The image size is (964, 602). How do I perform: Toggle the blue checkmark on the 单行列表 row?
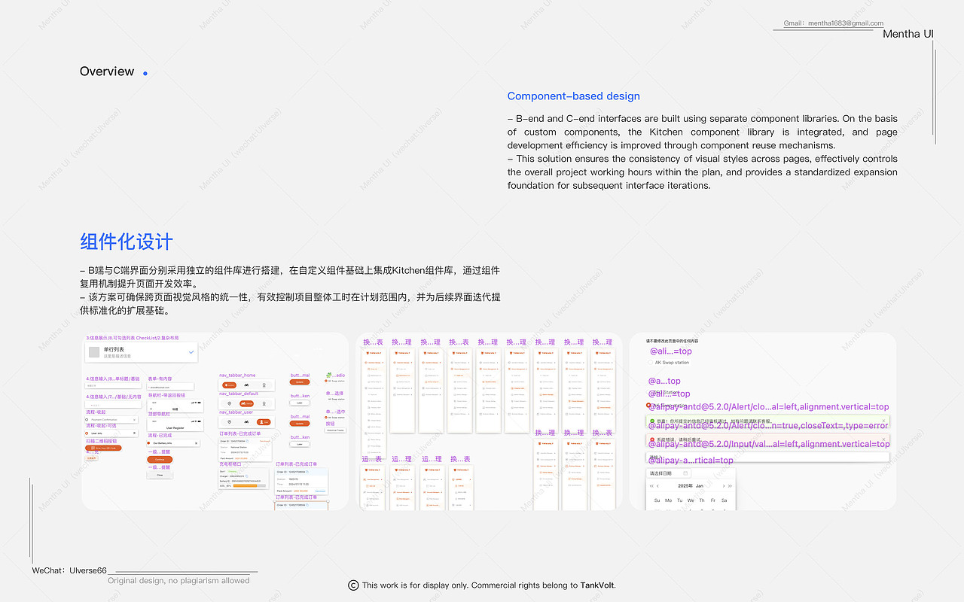(191, 352)
